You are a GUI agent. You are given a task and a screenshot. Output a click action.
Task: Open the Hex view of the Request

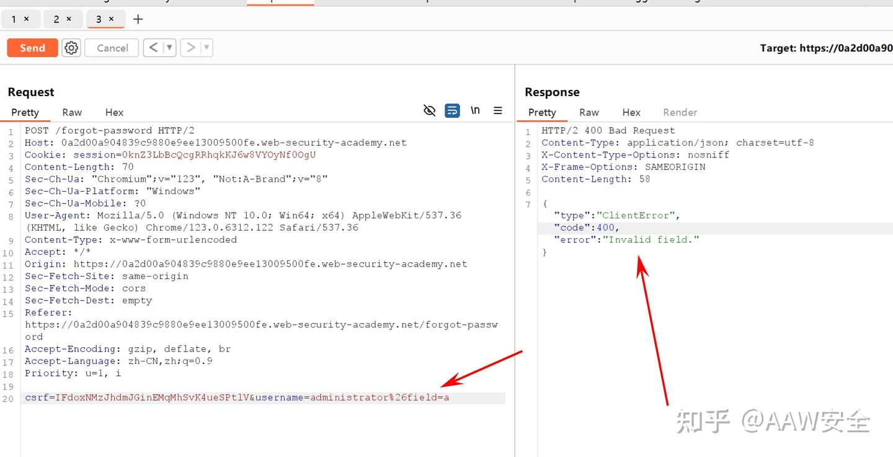tap(113, 112)
